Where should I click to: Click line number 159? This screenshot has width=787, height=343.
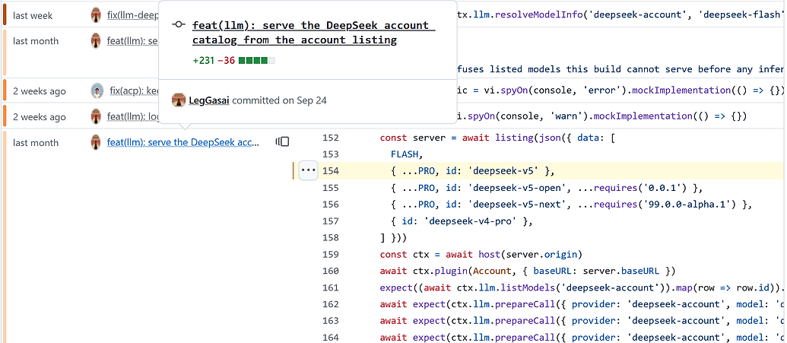pyautogui.click(x=331, y=254)
